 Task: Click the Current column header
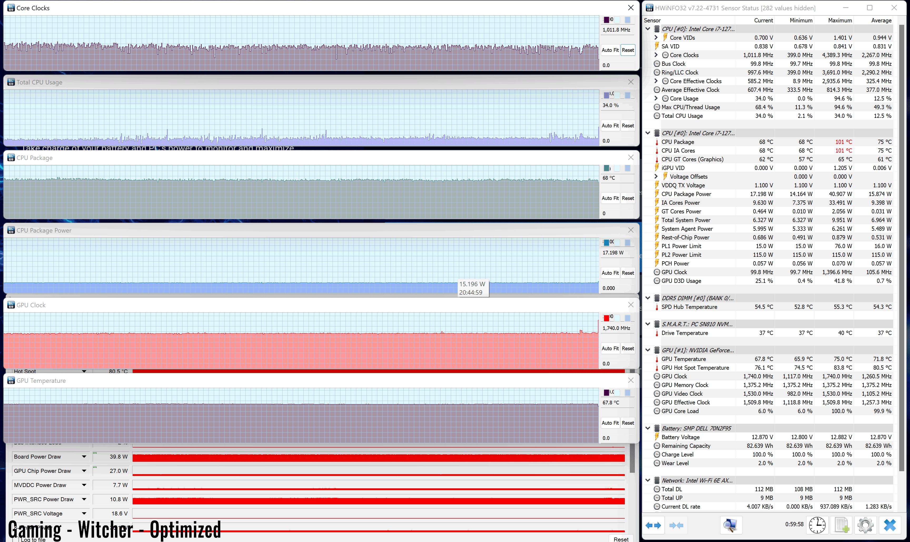coord(763,20)
